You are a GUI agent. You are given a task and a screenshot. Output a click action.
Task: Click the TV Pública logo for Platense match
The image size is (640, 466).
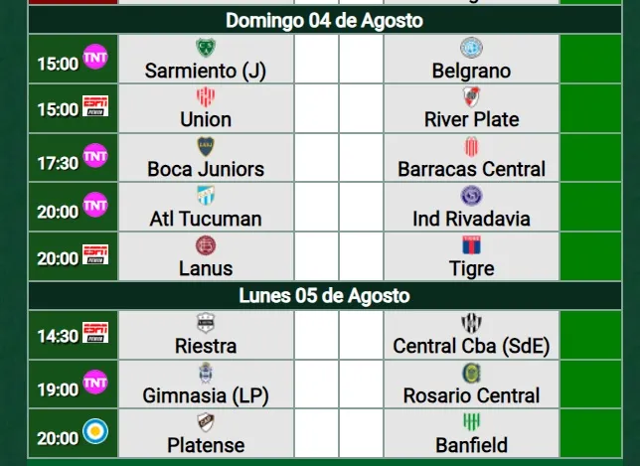coord(95,431)
